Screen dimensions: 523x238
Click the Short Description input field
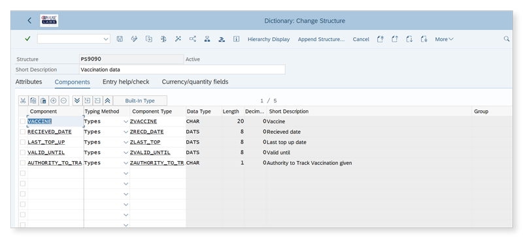coord(182,70)
